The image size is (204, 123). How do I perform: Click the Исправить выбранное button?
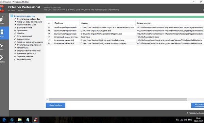point(198,105)
